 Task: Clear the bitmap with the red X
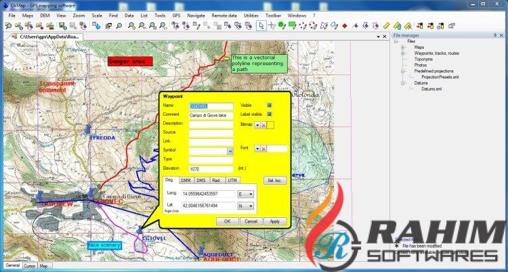pyautogui.click(x=263, y=125)
